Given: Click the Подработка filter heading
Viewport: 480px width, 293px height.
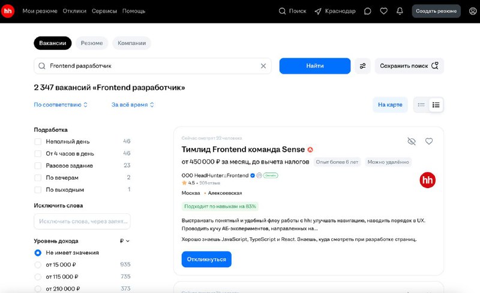Looking at the screenshot, I should pyautogui.click(x=51, y=129).
